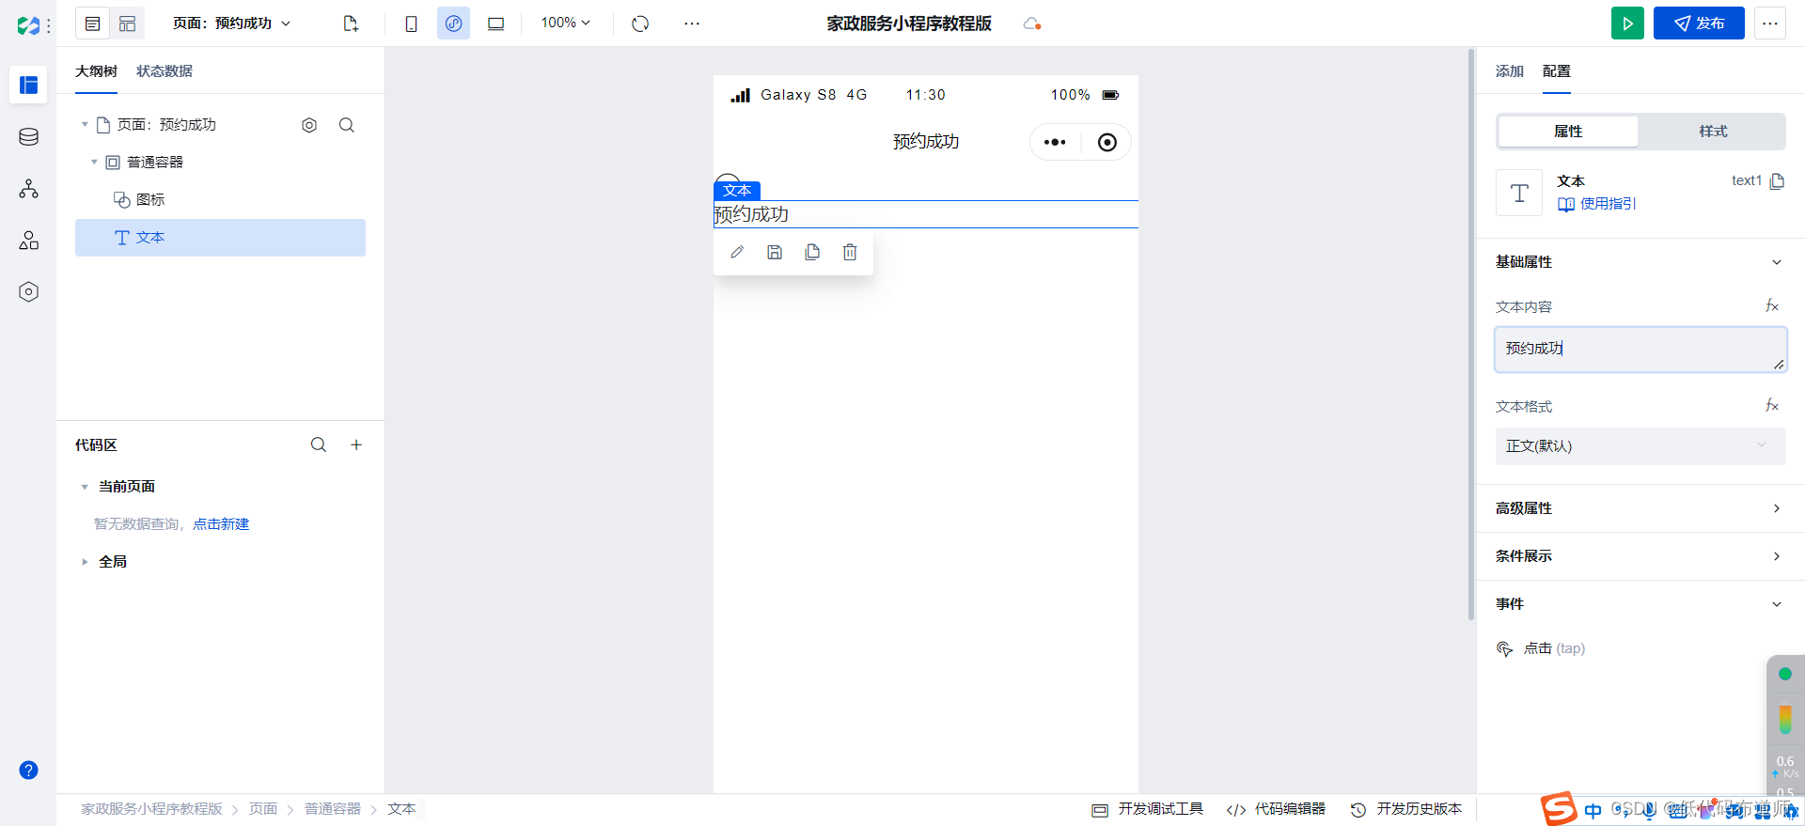Select the 图标 tree item

220,200
